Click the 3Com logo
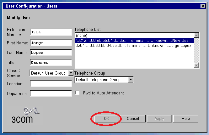The width and height of the screenshot is (209, 135). 25,115
